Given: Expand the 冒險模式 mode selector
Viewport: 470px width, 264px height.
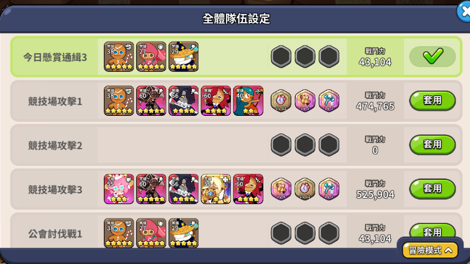Looking at the screenshot, I should 430,250.
